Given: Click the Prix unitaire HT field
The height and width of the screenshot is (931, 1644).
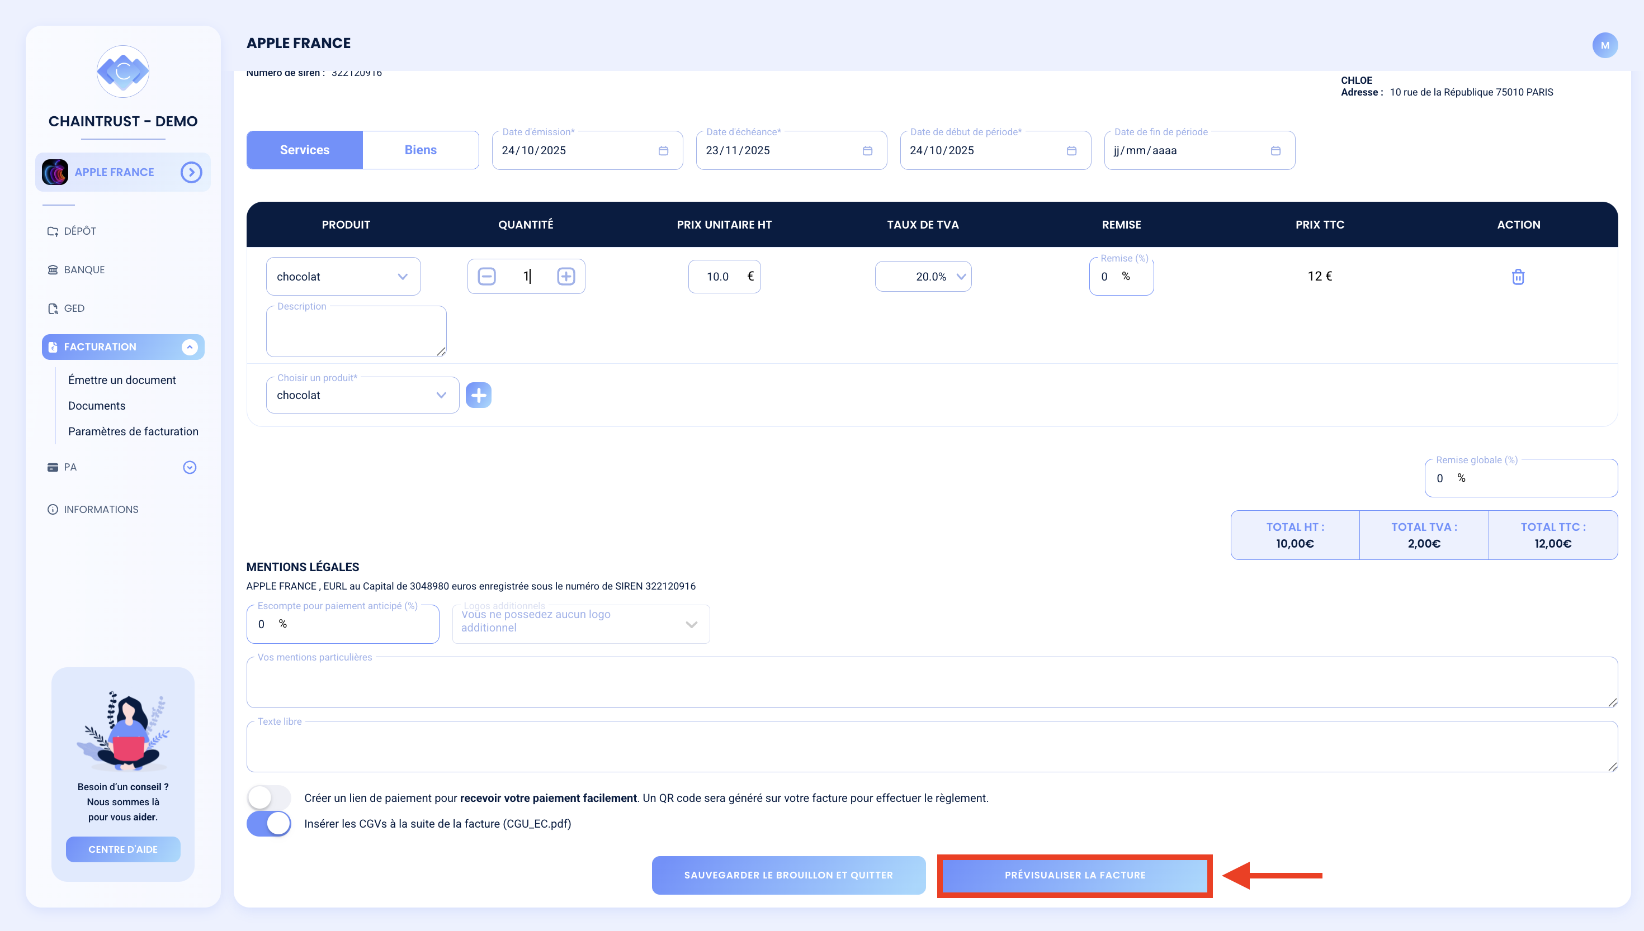Looking at the screenshot, I should click(724, 276).
